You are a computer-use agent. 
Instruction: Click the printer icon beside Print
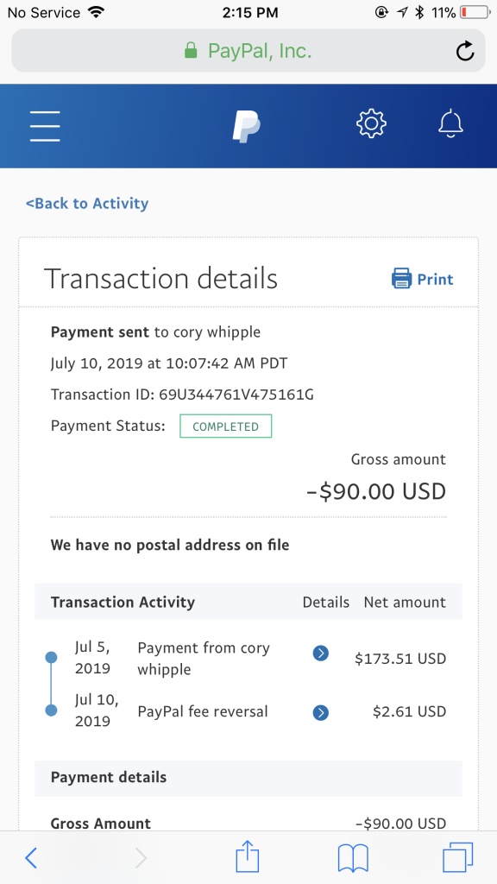402,279
